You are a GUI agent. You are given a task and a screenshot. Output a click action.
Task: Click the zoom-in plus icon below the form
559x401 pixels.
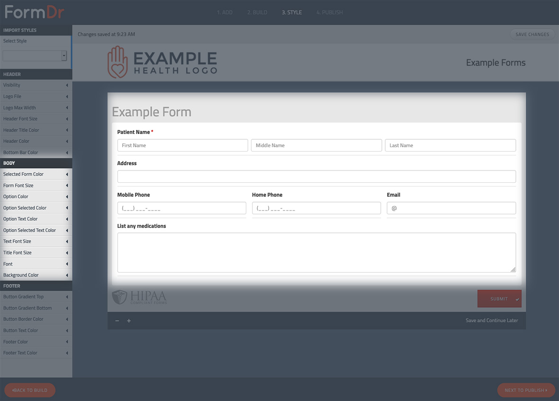point(128,321)
